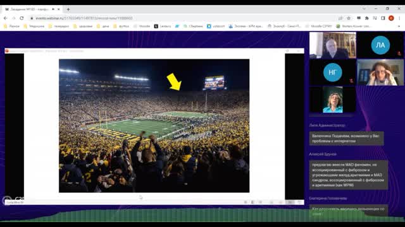405x227 pixels.
Task: Expand the tab search chevron
Action: coord(364,9)
